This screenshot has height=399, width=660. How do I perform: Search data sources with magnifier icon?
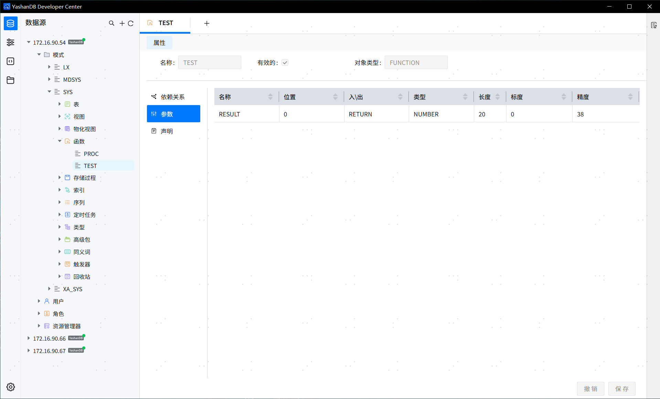pos(111,23)
